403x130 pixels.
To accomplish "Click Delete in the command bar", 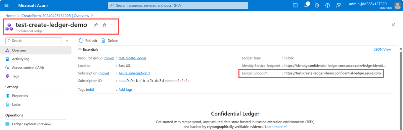I will pyautogui.click(x=109, y=41).
